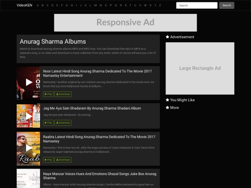This screenshot has height=188, width=251.
Task: Click the Responsive Ad banner
Action: coord(125,23)
